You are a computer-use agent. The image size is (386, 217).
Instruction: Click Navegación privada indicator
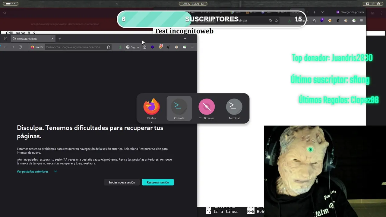coord(350,12)
